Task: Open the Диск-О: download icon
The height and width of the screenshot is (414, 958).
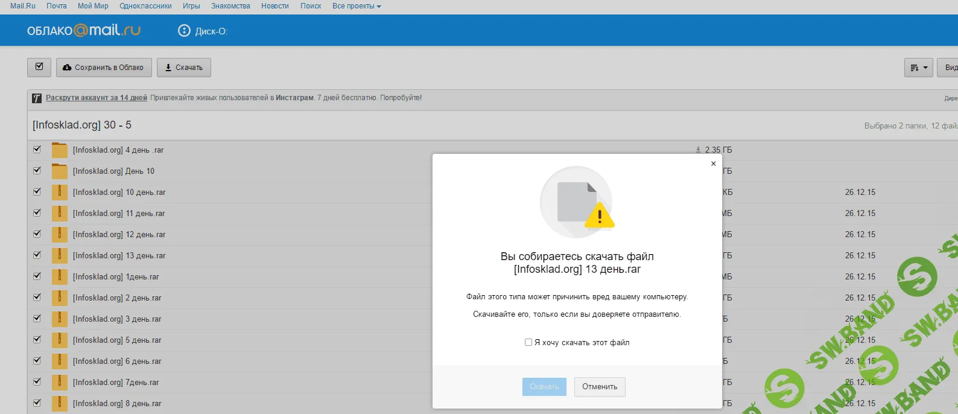Action: (184, 31)
